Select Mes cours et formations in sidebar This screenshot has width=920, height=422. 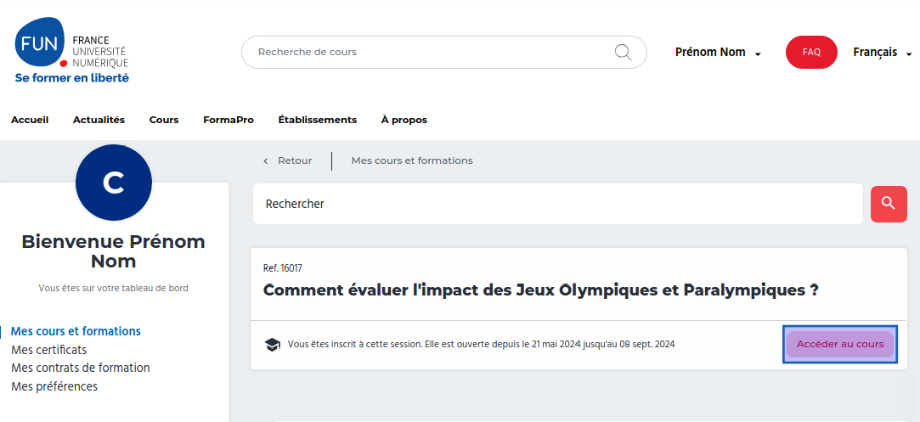pos(76,331)
